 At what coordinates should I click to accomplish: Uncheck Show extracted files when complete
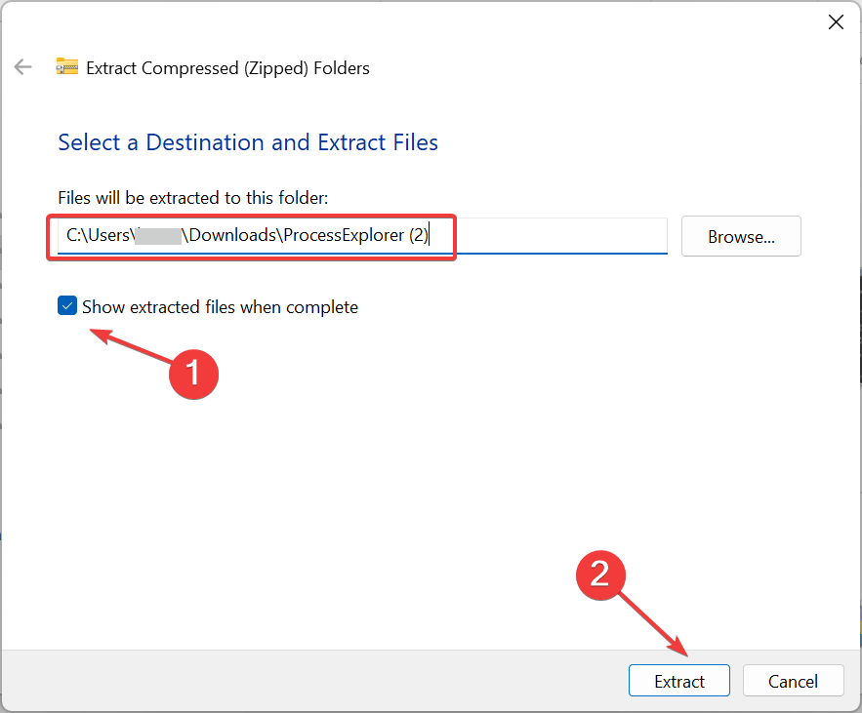(x=67, y=306)
